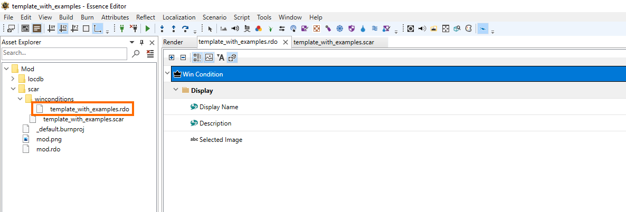Toggle the XZ plane axis tool
Viewport: 626px width, 212px height.
click(x=63, y=28)
